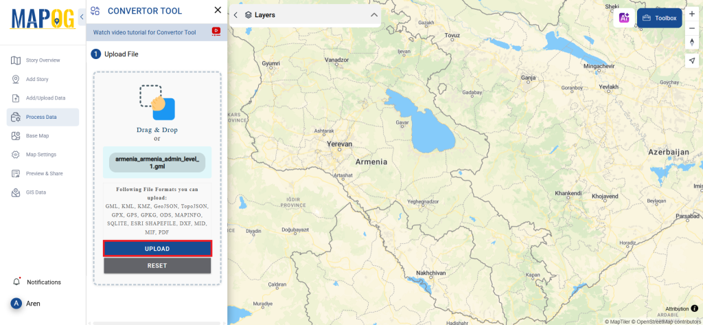Screen dimensions: 703x325
Task: Close the Convertor Tool panel
Action: click(x=218, y=10)
